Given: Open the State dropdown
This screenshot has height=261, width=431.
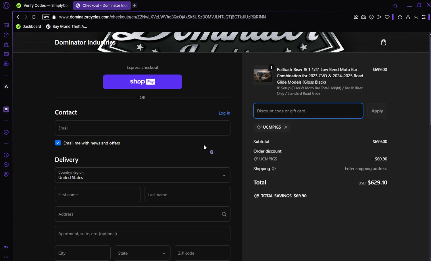Looking at the screenshot, I should pos(143,253).
